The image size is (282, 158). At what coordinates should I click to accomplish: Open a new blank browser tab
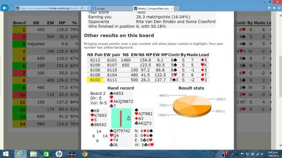pos(177,8)
